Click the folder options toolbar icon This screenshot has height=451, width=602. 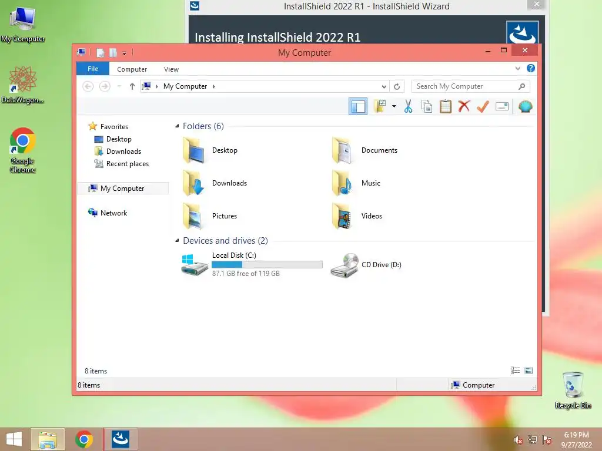[x=380, y=106]
